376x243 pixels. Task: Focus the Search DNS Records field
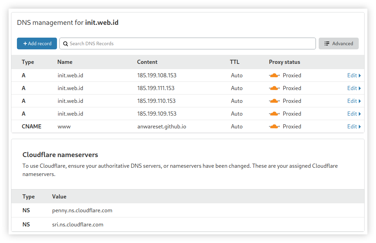(x=190, y=43)
